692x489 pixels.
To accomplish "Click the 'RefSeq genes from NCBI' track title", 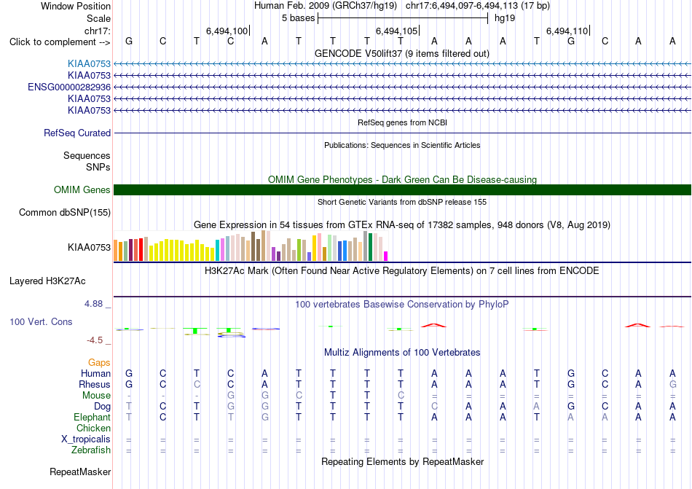I will pyautogui.click(x=402, y=122).
